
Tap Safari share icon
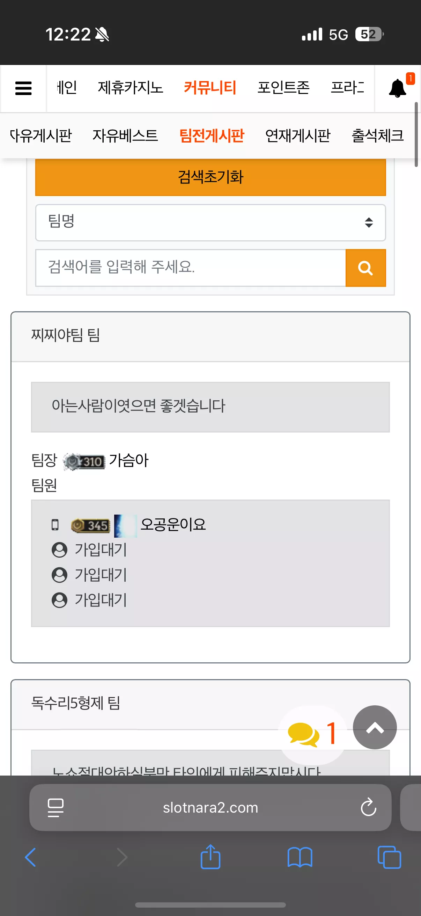tap(210, 857)
